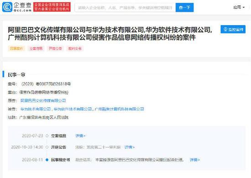Click the 立案信息 timeline label
Image resolution: width=251 pixels, height=178 pixels.
point(58,136)
